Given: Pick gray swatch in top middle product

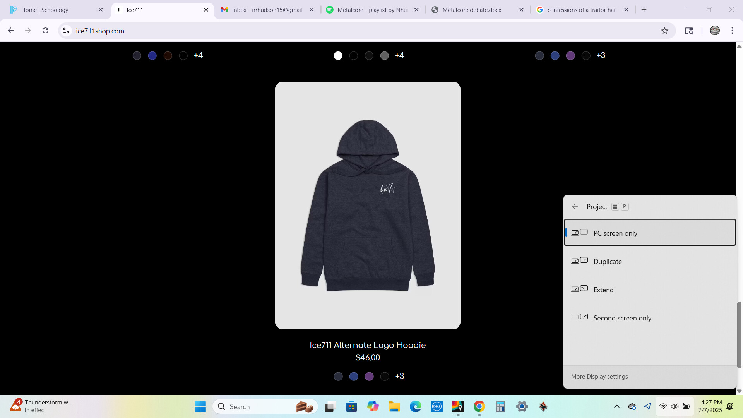Looking at the screenshot, I should (385, 55).
